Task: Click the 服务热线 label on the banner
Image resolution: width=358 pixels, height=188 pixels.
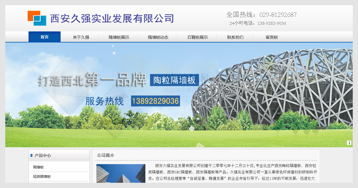Action: tap(105, 101)
